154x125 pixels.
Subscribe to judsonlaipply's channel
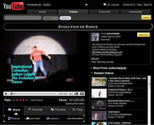[143, 35]
